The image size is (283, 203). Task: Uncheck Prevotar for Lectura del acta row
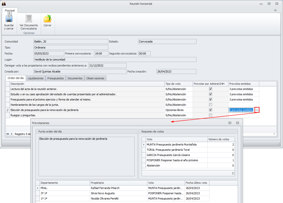pos(210,89)
